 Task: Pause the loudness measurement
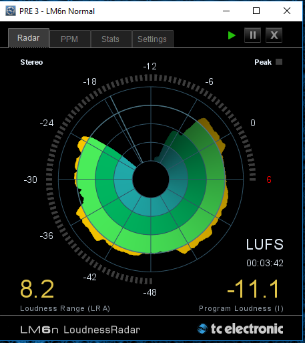253,35
